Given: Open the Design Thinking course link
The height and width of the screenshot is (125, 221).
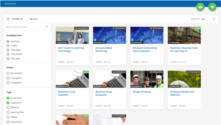Looking at the screenshot, I should (x=142, y=92).
